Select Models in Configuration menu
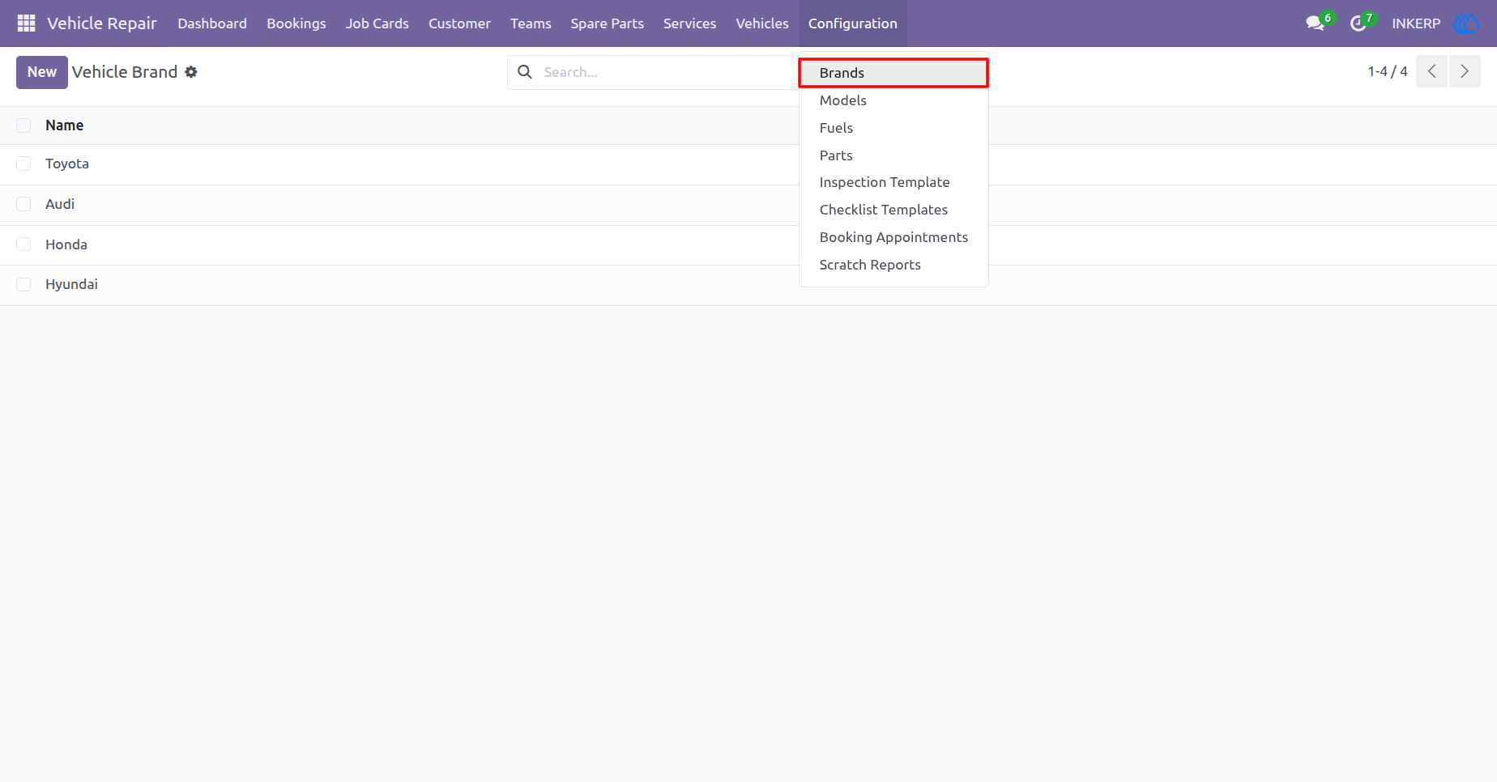 click(894, 100)
